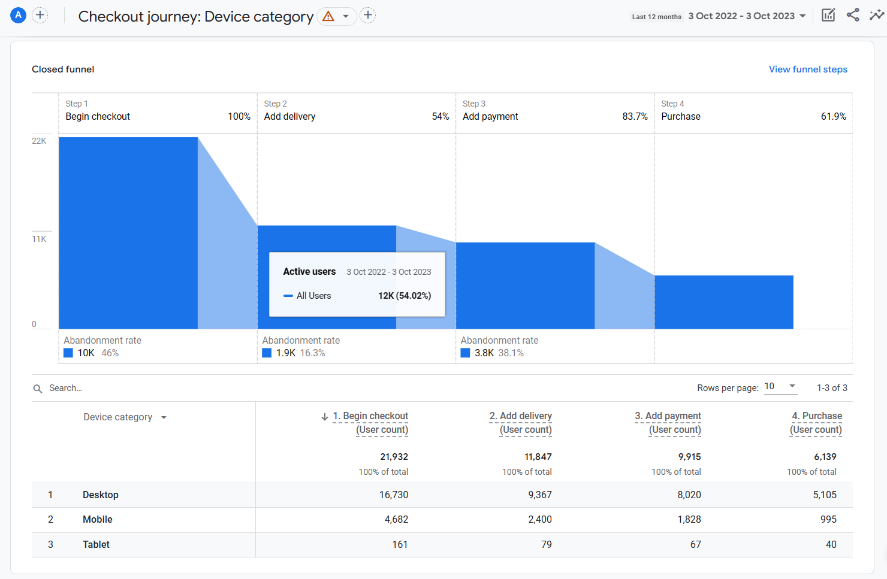The image size is (887, 579).
Task: Click the plus icon beside the account avatar
Action: (40, 15)
